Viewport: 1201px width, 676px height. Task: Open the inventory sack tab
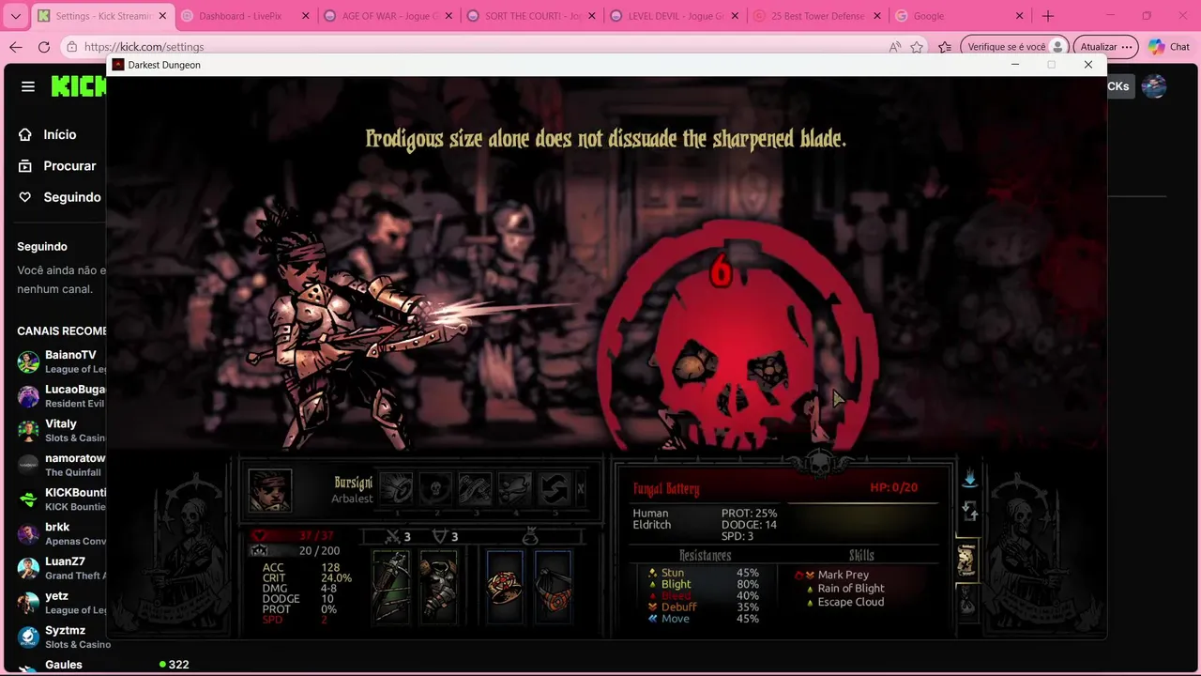click(x=966, y=600)
